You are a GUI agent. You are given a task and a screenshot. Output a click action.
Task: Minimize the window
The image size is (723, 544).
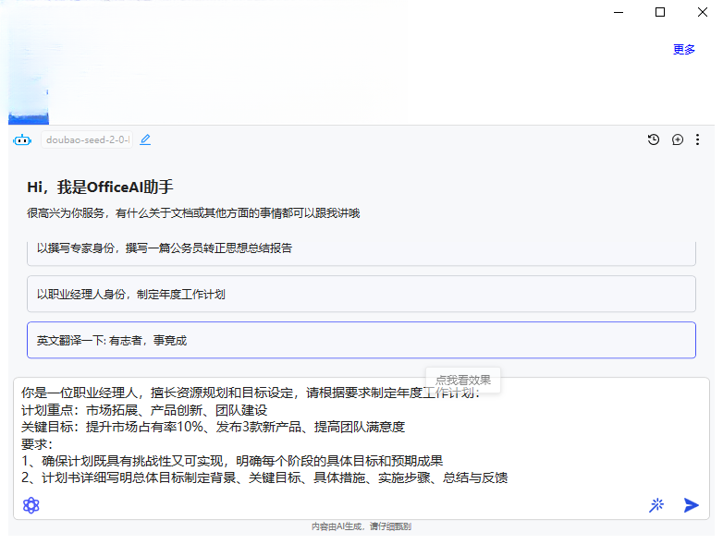pos(619,12)
